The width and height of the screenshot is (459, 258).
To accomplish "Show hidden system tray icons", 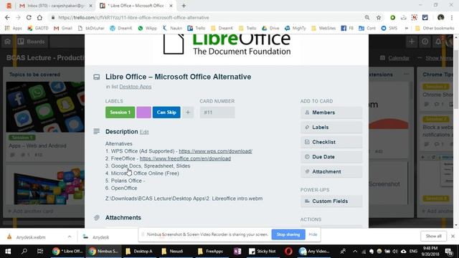I will [x=355, y=252].
